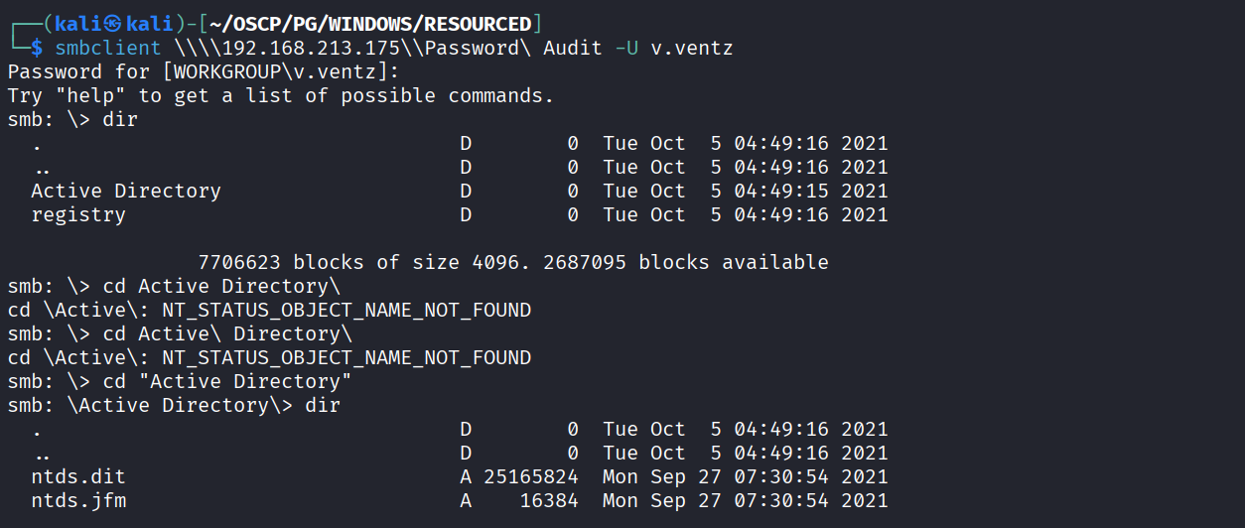Select the registry directory entry
This screenshot has height=528, width=1245.
(x=78, y=214)
